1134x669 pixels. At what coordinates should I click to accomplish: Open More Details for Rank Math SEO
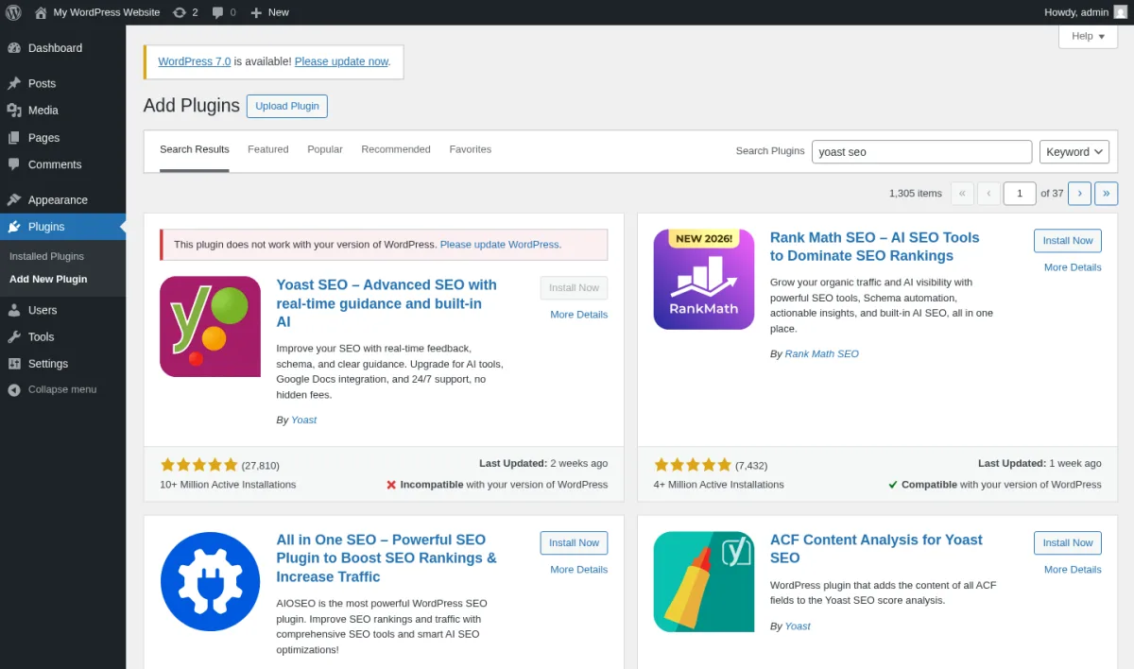pyautogui.click(x=1073, y=267)
